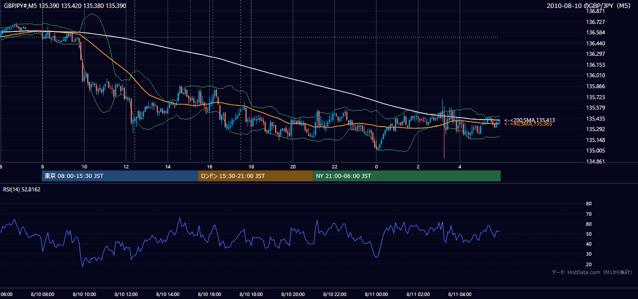Click price scale value 135.435
Image resolution: width=638 pixels, height=299 pixels.
(596, 119)
